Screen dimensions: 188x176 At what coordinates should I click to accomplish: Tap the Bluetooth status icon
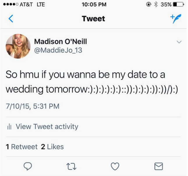[156, 4]
